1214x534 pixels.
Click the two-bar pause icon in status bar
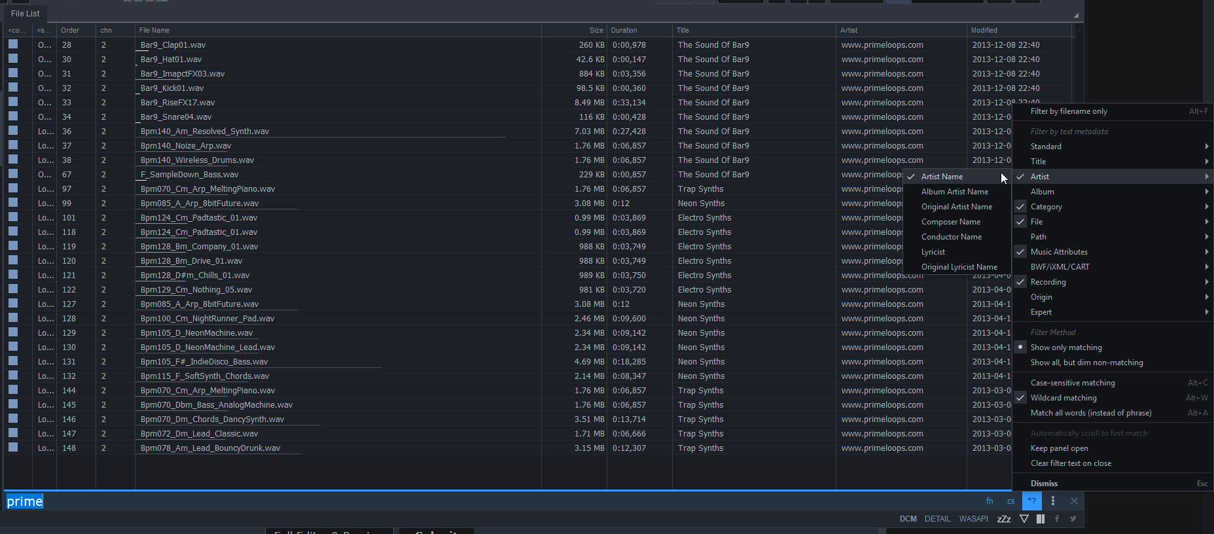(x=1041, y=519)
